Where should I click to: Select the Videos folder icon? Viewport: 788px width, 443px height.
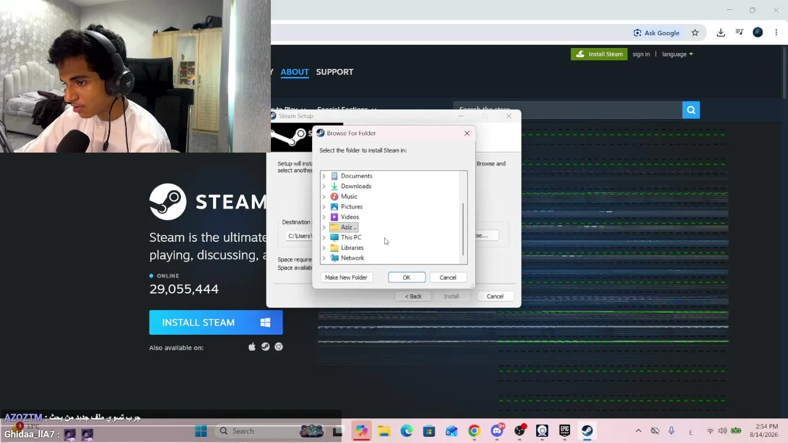point(334,217)
